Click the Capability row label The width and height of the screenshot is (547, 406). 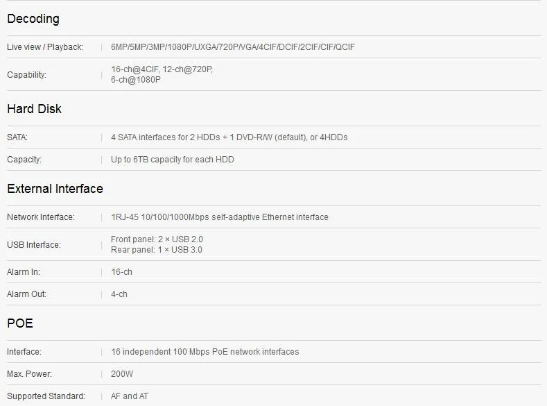point(26,75)
